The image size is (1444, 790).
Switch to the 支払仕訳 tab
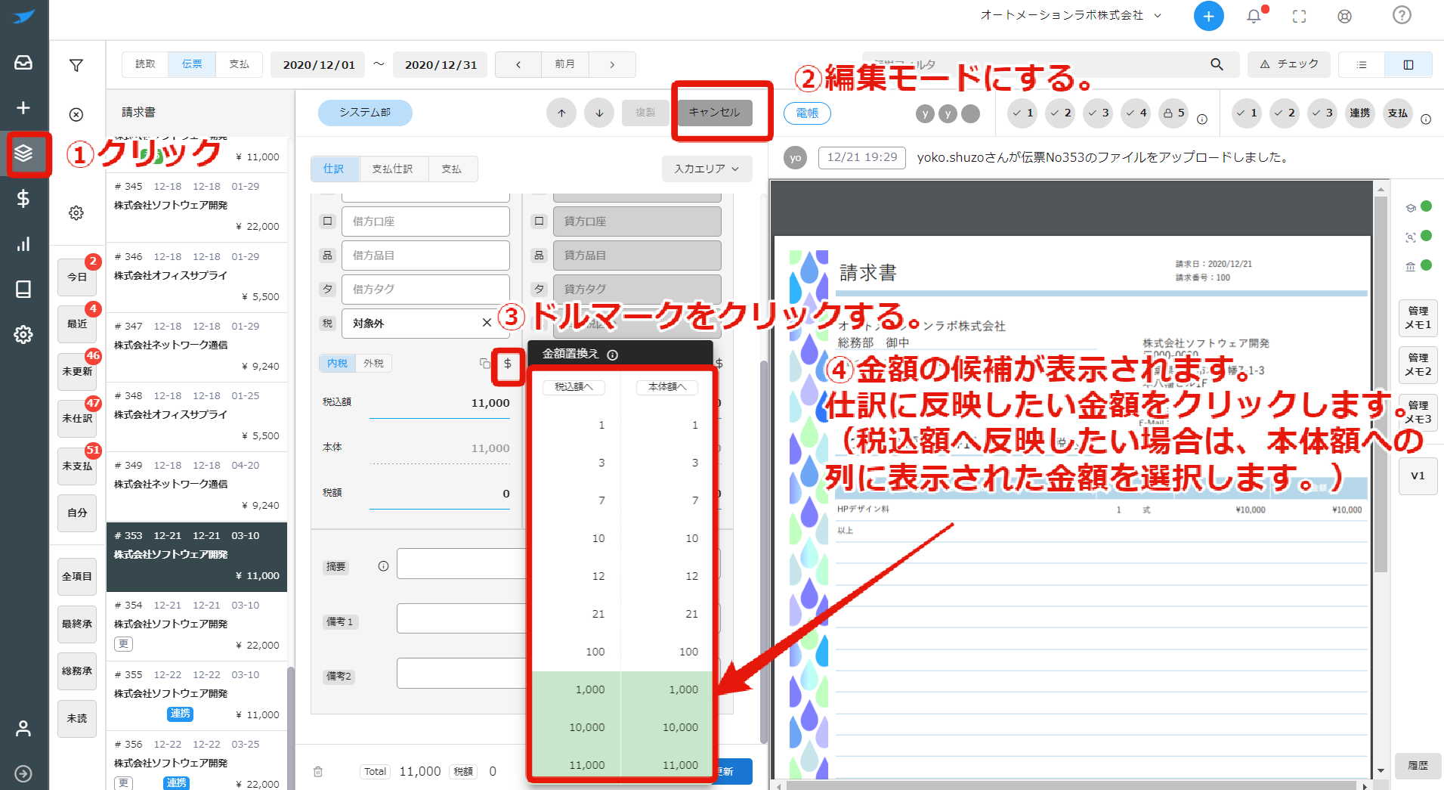393,169
